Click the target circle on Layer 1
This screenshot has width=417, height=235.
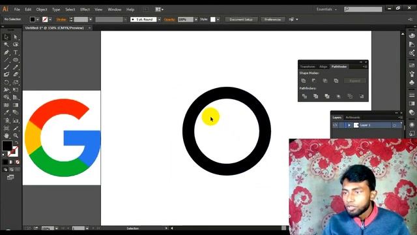(395, 125)
